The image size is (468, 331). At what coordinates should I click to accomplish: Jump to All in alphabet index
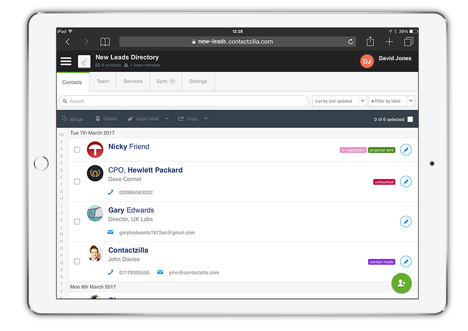point(61,135)
